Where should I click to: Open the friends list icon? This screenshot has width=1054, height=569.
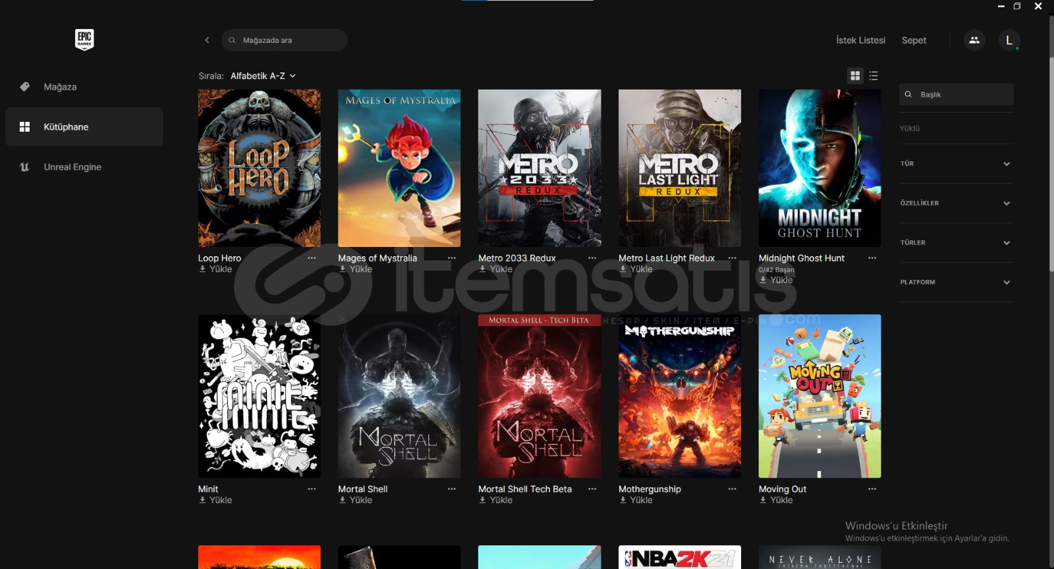pyautogui.click(x=974, y=40)
